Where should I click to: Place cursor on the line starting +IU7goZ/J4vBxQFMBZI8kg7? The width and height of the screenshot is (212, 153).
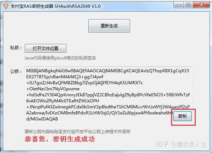(x=84, y=83)
